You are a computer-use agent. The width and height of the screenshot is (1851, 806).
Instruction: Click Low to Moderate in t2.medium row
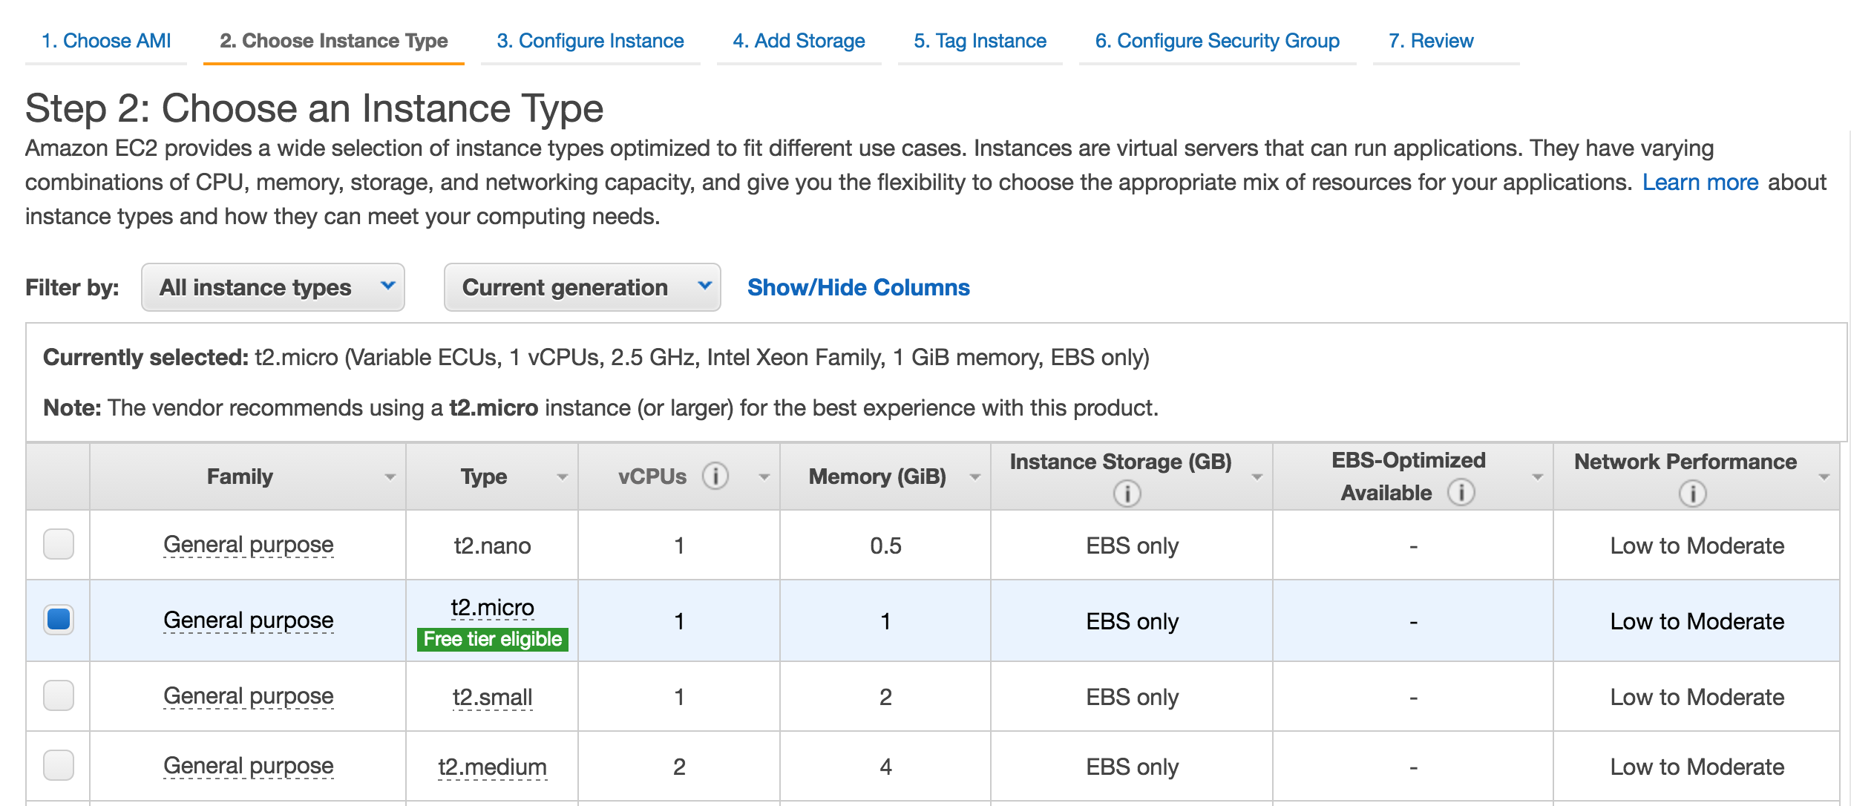[1697, 767]
